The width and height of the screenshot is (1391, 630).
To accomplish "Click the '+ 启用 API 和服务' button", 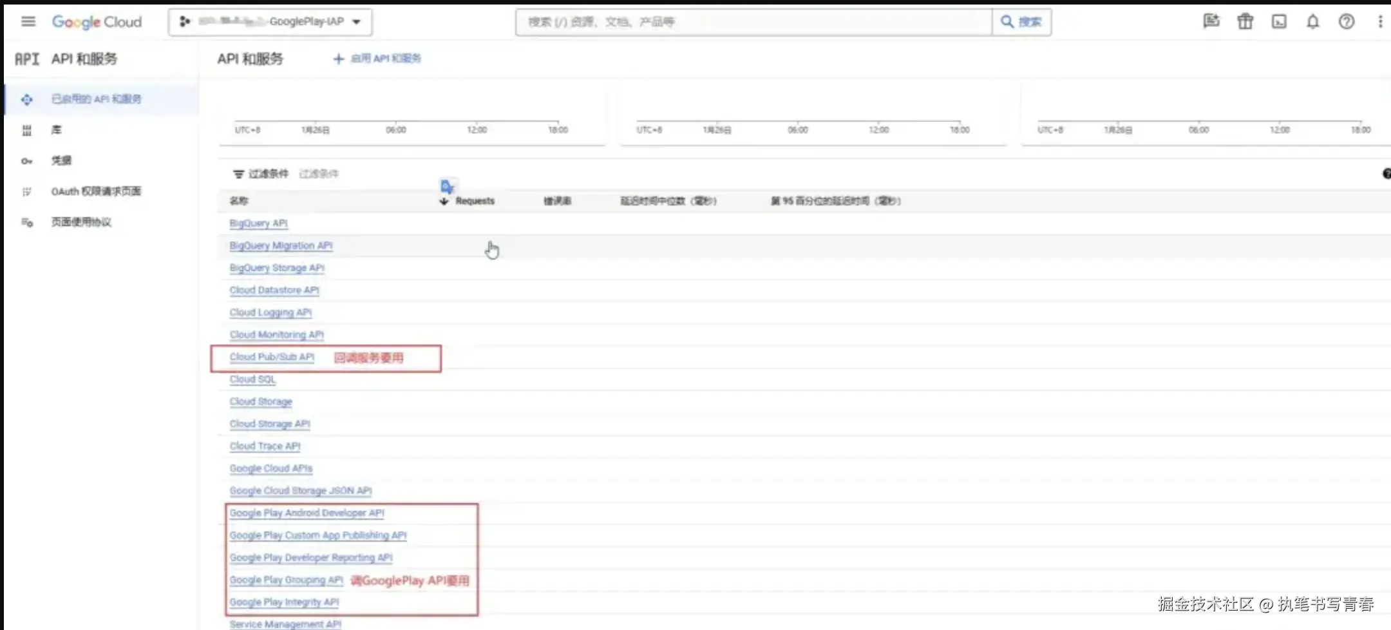I will [377, 59].
